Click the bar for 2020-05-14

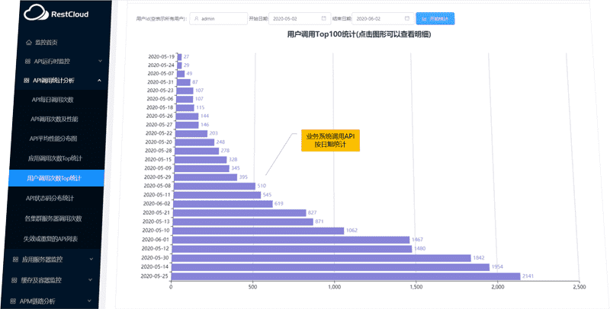click(x=331, y=267)
